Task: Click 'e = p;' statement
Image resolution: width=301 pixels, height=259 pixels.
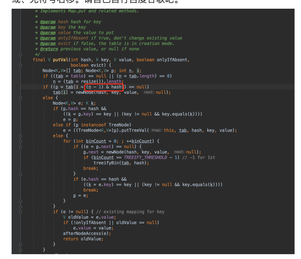Action: pos(71,120)
